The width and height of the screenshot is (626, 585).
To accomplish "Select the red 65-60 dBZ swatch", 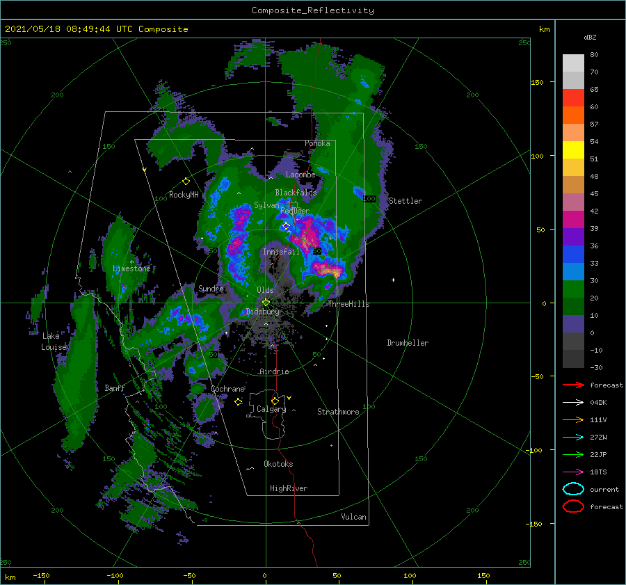I will coord(573,98).
